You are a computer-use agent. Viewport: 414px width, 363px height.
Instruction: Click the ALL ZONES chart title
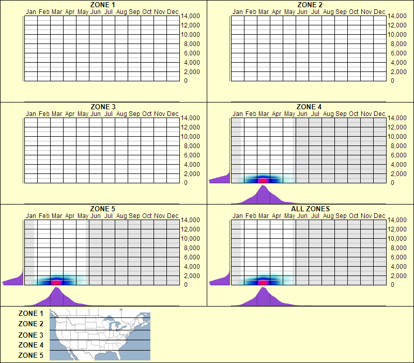[x=312, y=208]
